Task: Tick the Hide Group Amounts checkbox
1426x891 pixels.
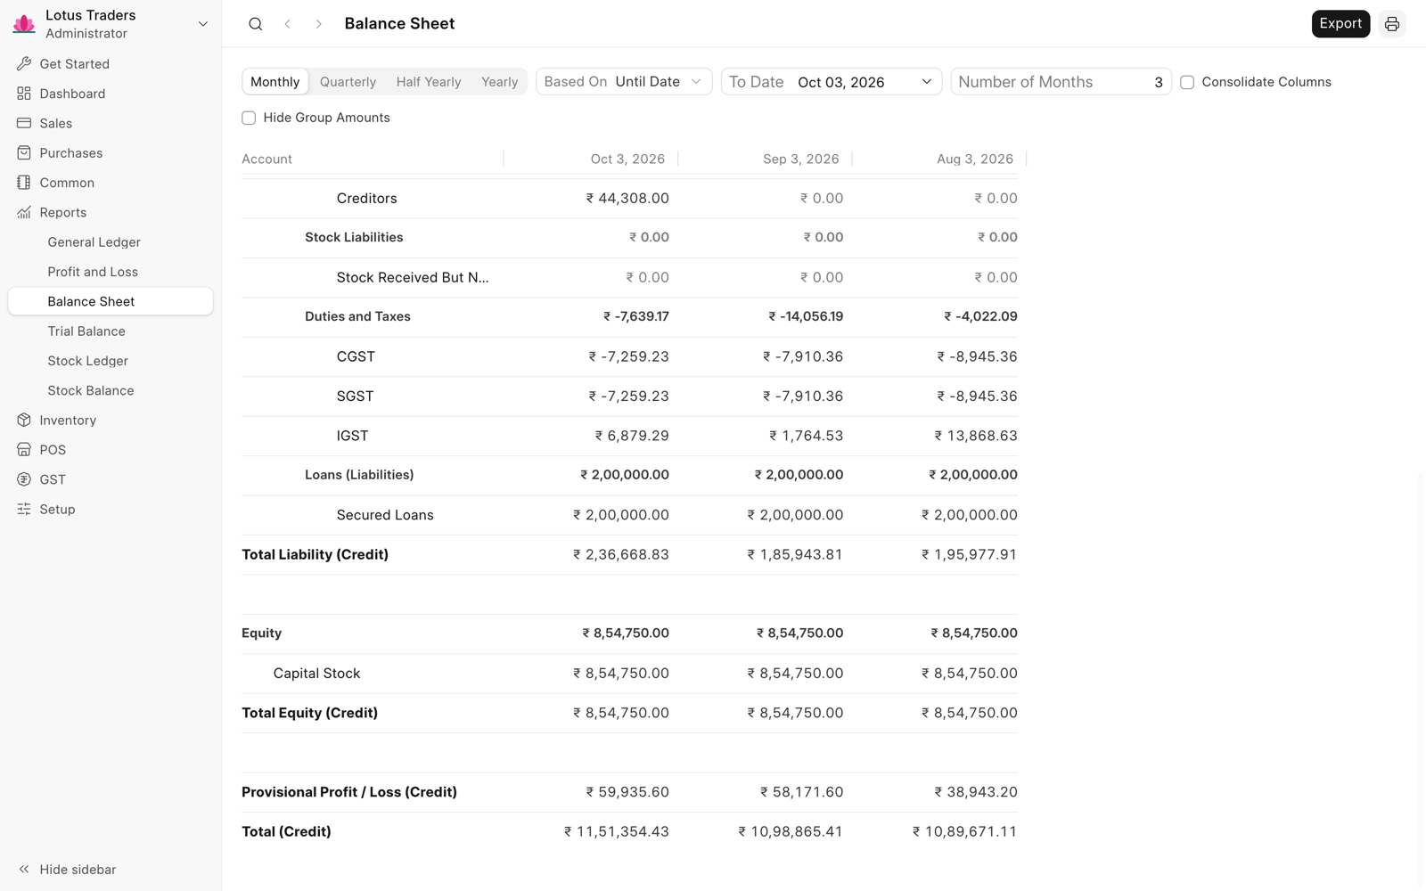Action: pos(249,118)
